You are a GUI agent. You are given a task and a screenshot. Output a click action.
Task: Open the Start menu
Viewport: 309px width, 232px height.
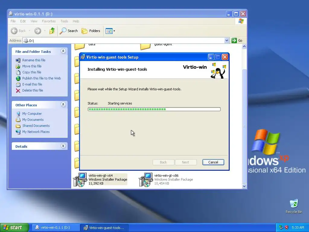[14, 227]
